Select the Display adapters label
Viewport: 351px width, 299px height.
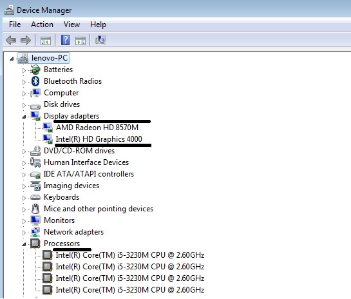pos(71,116)
